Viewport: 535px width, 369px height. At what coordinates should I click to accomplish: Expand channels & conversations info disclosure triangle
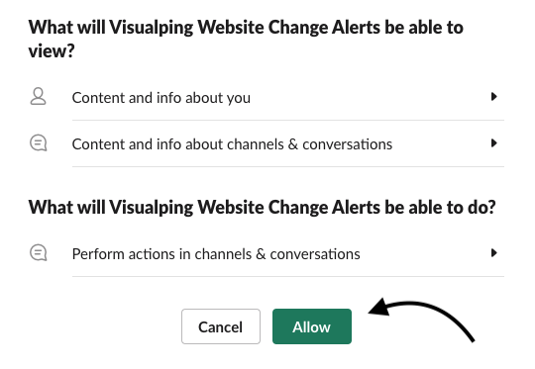[x=493, y=143]
